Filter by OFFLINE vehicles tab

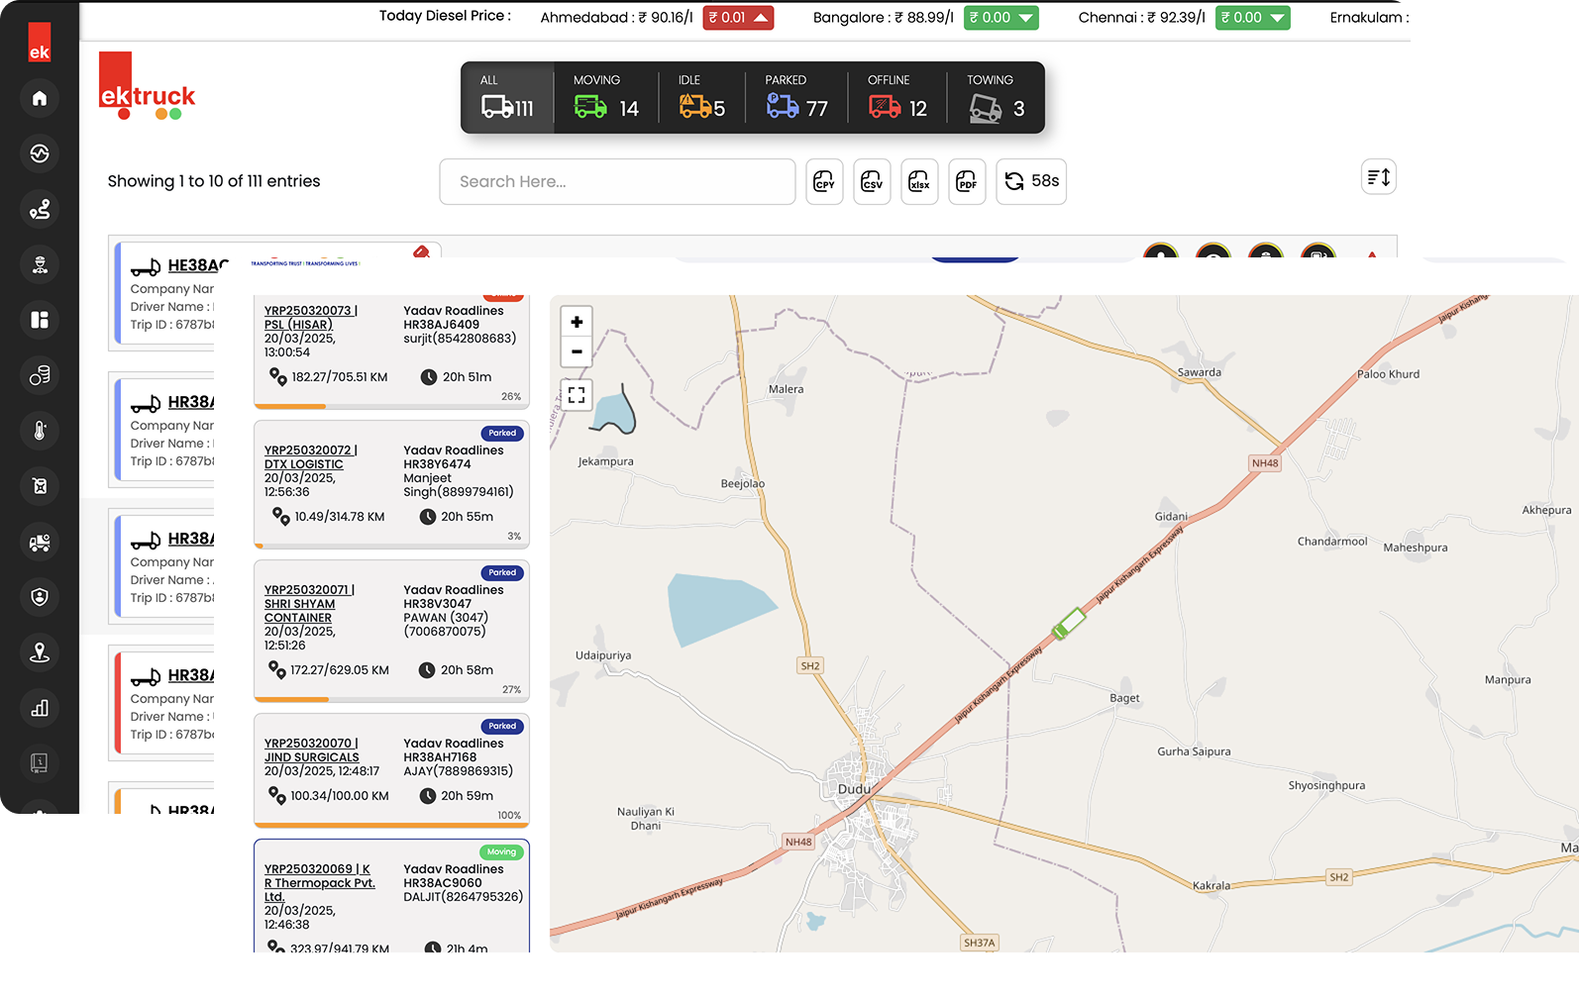click(897, 98)
